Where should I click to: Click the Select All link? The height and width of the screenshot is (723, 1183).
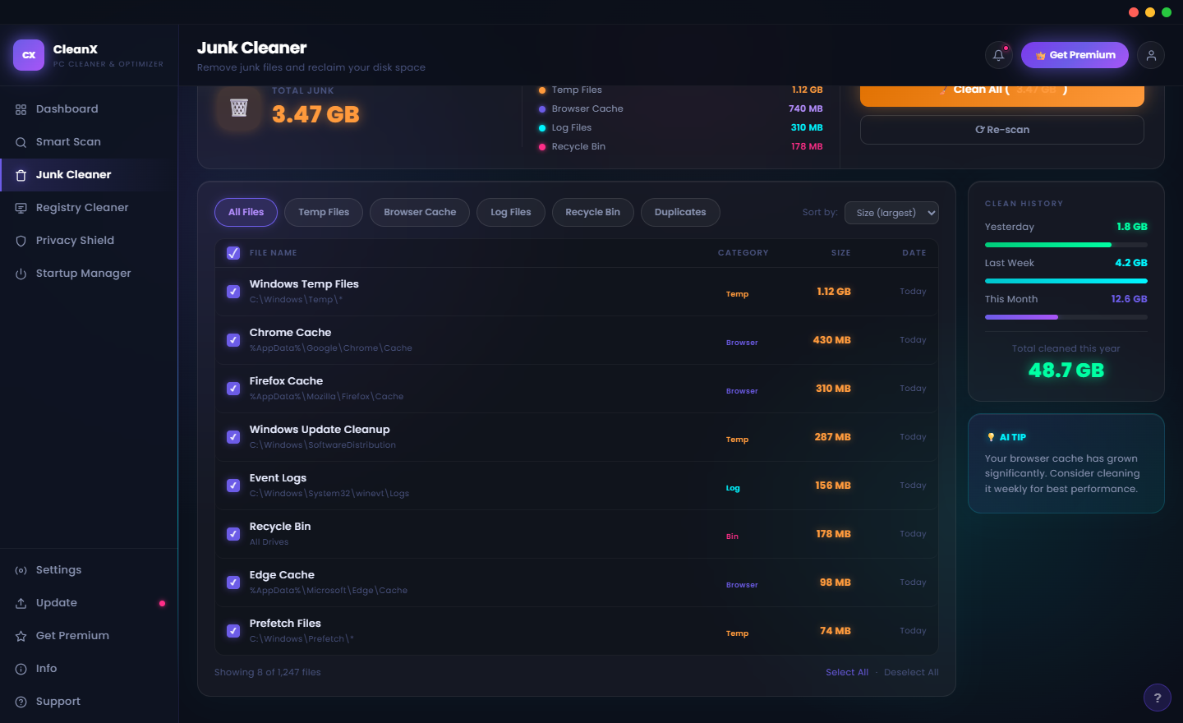coord(847,672)
